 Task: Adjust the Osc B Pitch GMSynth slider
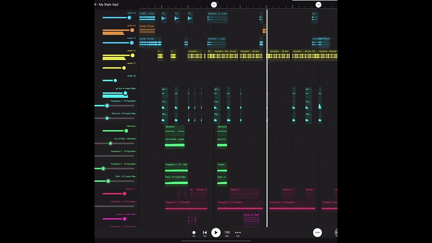[110, 143]
